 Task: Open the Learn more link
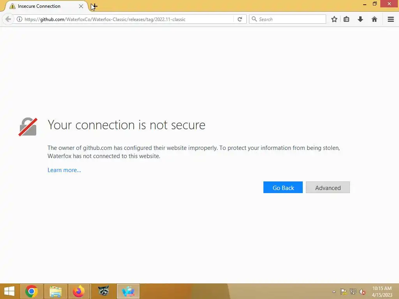pyautogui.click(x=64, y=170)
